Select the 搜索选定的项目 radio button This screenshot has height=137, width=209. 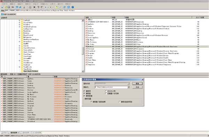pos(119,102)
